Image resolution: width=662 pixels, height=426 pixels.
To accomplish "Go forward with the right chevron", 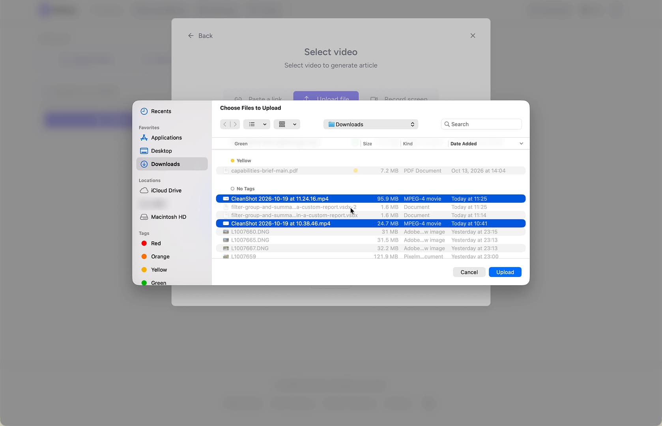I will (235, 124).
